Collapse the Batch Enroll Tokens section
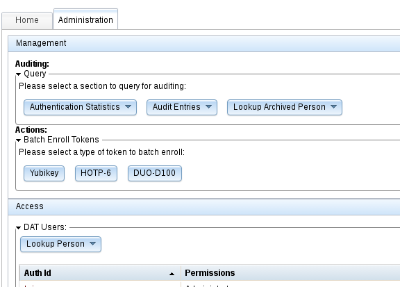This screenshot has height=287, width=400. click(18, 140)
